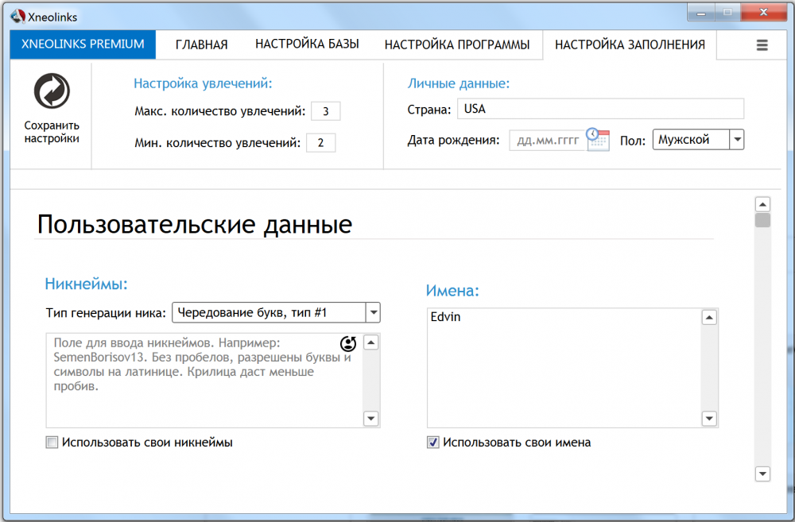Viewport: 795px width, 522px height.
Task: Click the 'Имена:' section label
Action: (x=452, y=290)
